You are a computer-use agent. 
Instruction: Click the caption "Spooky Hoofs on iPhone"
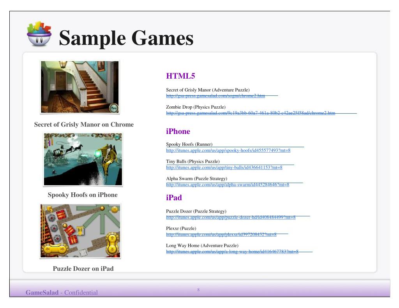pos(83,195)
